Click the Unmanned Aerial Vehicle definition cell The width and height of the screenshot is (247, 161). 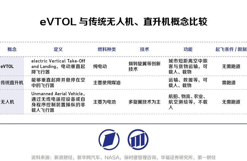[58, 102]
